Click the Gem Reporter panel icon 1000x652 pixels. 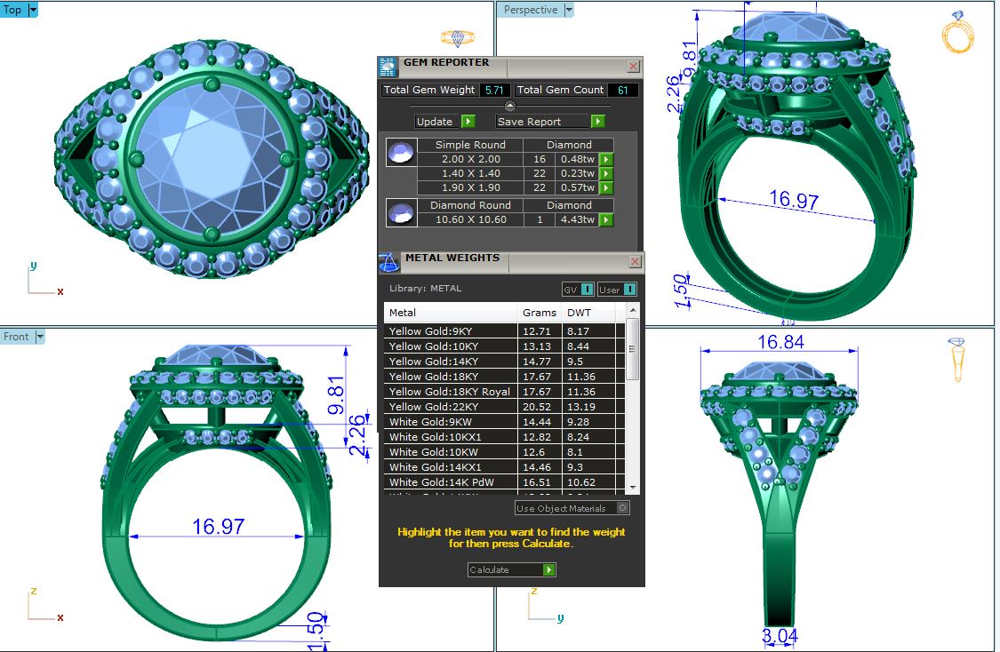(388, 67)
